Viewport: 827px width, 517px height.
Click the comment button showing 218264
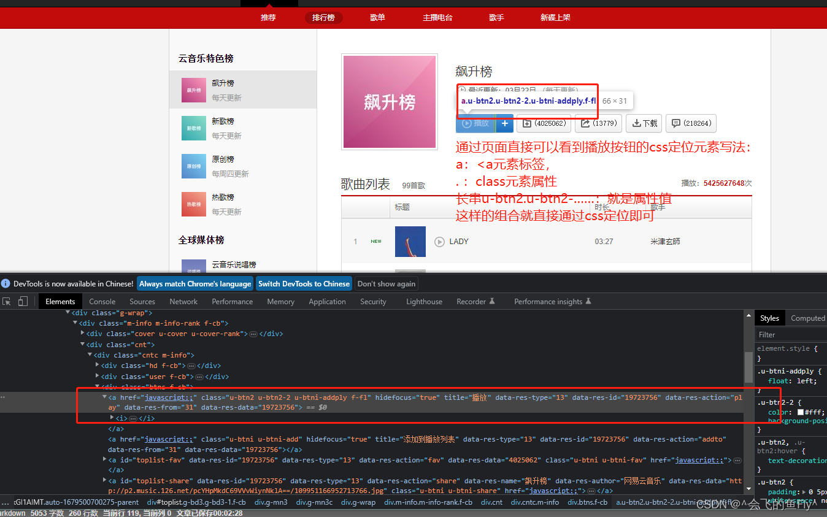(691, 123)
